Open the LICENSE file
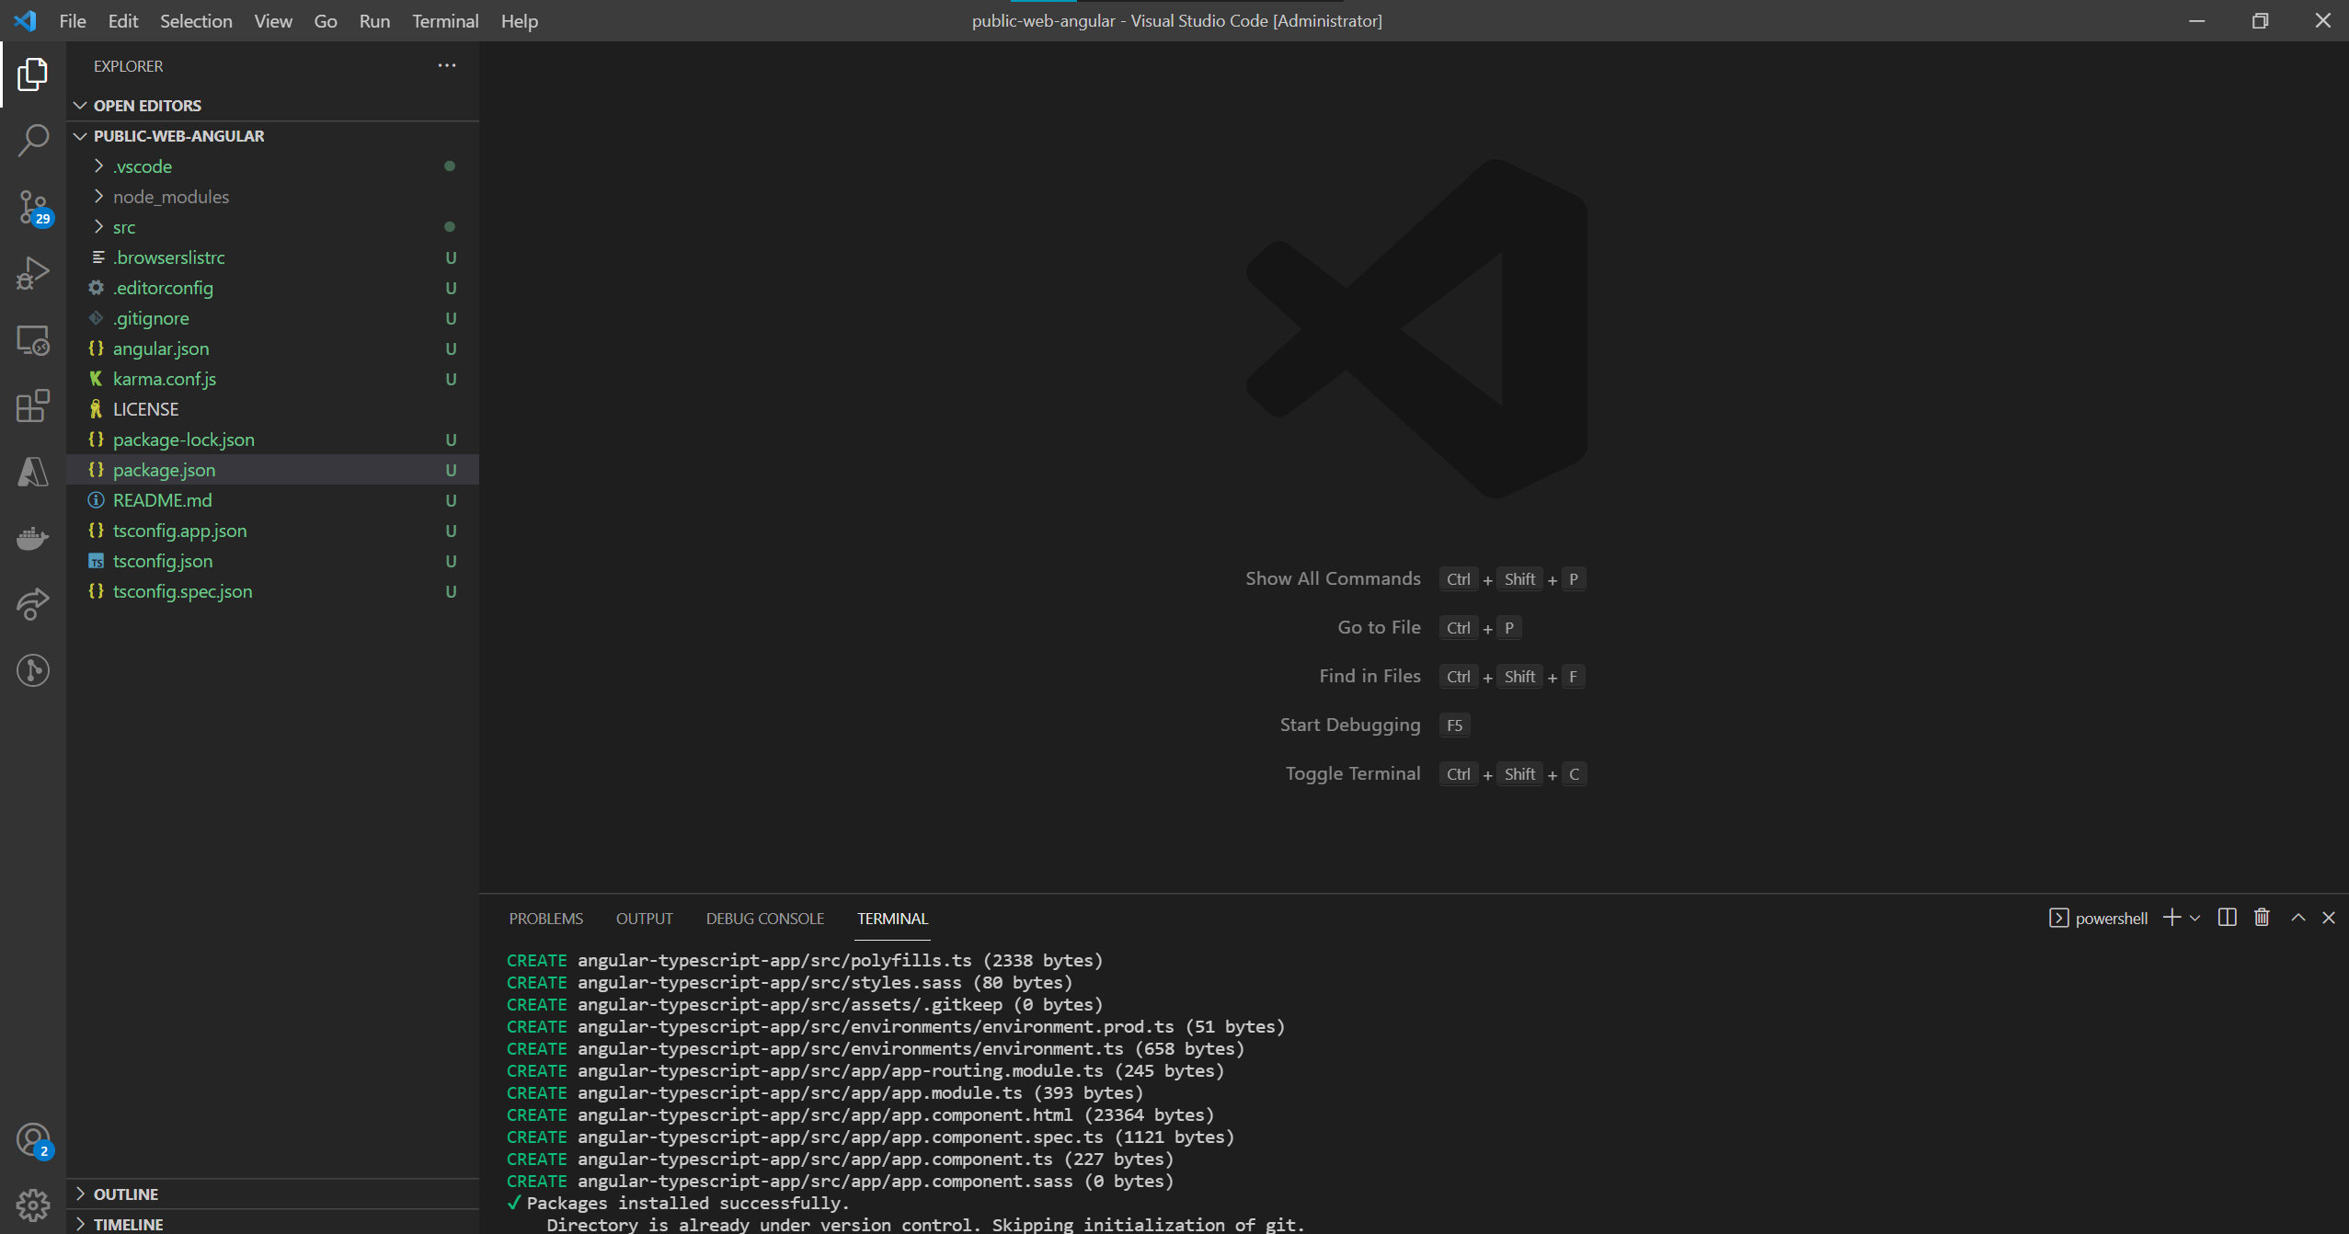 (x=273, y=409)
